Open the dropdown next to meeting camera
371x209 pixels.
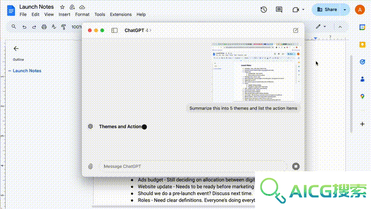pos(303,10)
